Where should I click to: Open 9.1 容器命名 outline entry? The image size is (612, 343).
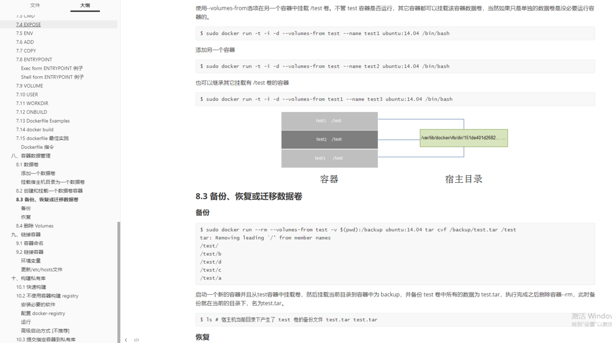coord(30,243)
